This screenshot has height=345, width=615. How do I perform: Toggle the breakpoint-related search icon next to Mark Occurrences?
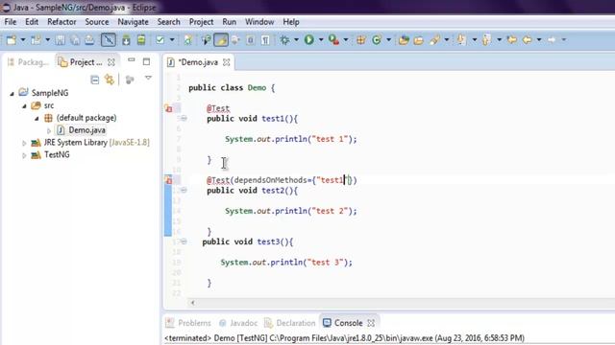click(207, 39)
